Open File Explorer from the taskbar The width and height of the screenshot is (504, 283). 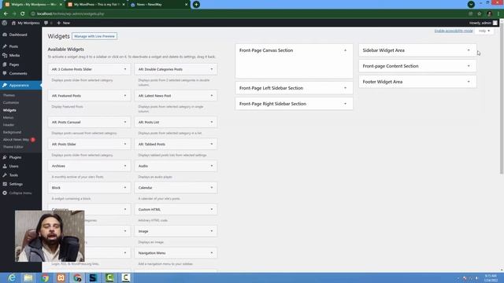pos(28,277)
